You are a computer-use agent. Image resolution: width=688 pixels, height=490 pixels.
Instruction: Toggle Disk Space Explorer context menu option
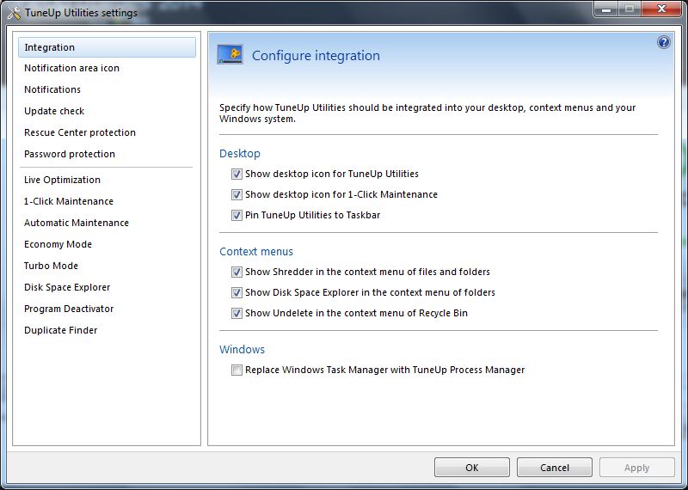click(x=236, y=292)
